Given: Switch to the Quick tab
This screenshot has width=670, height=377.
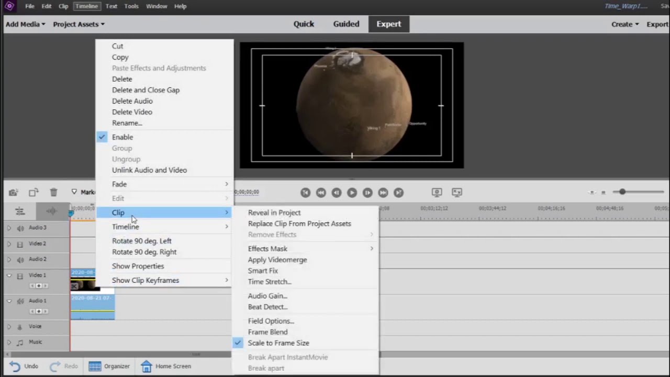Looking at the screenshot, I should pos(304,24).
